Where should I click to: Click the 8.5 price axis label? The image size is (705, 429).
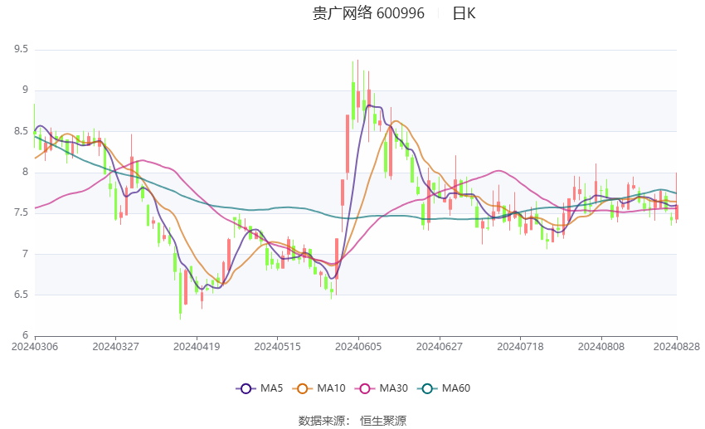tap(21, 131)
